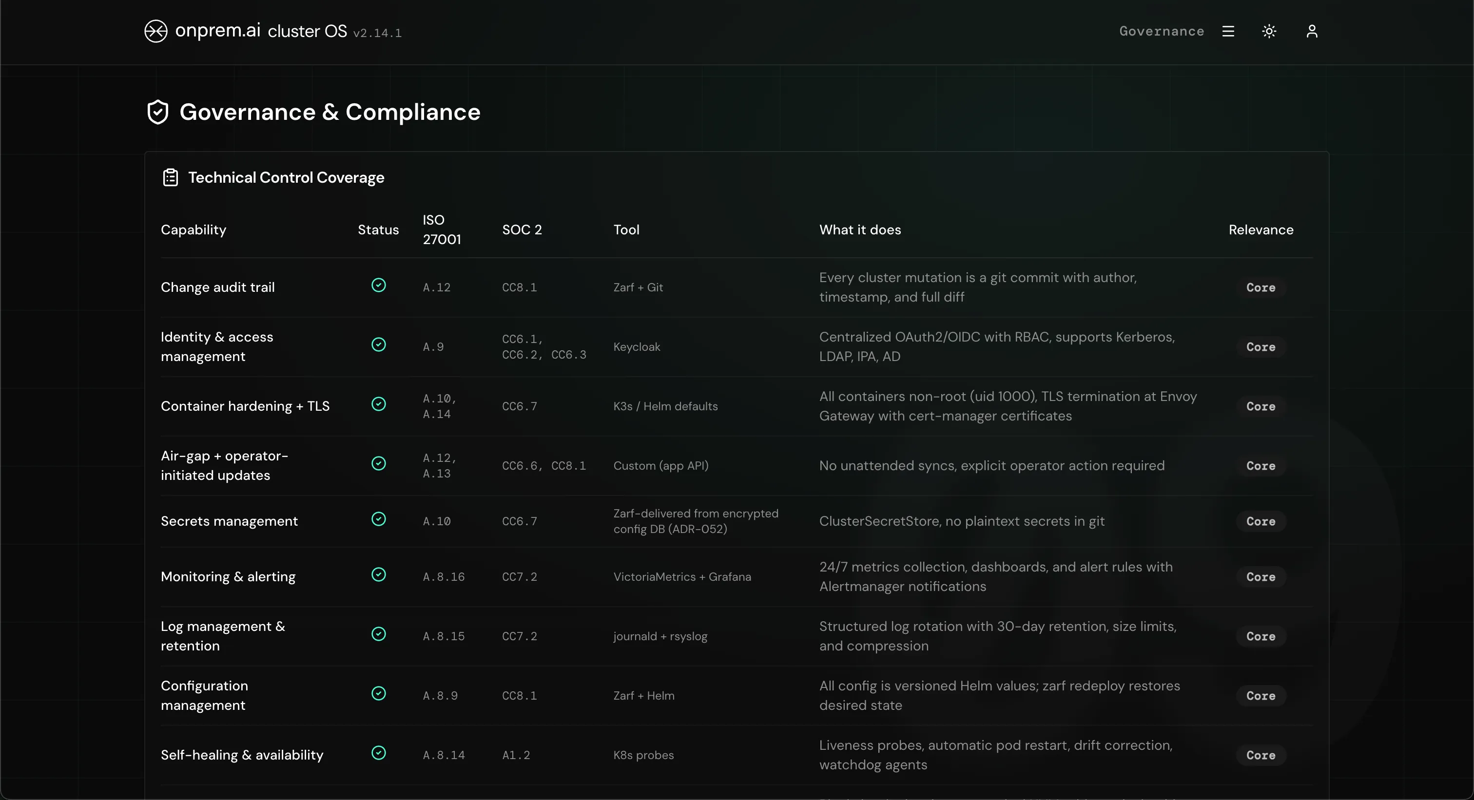
Task: Open the hamburger navigation menu
Action: click(1228, 32)
